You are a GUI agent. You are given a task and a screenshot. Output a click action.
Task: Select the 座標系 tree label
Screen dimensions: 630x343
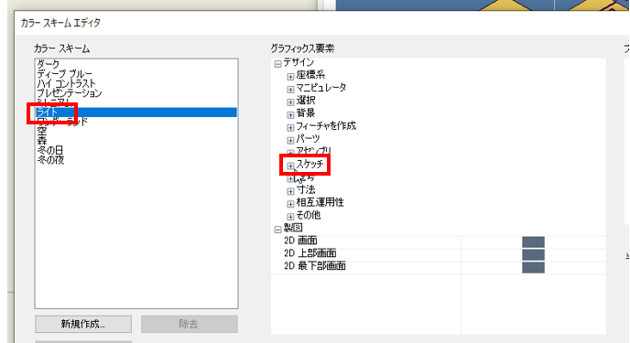(x=310, y=75)
